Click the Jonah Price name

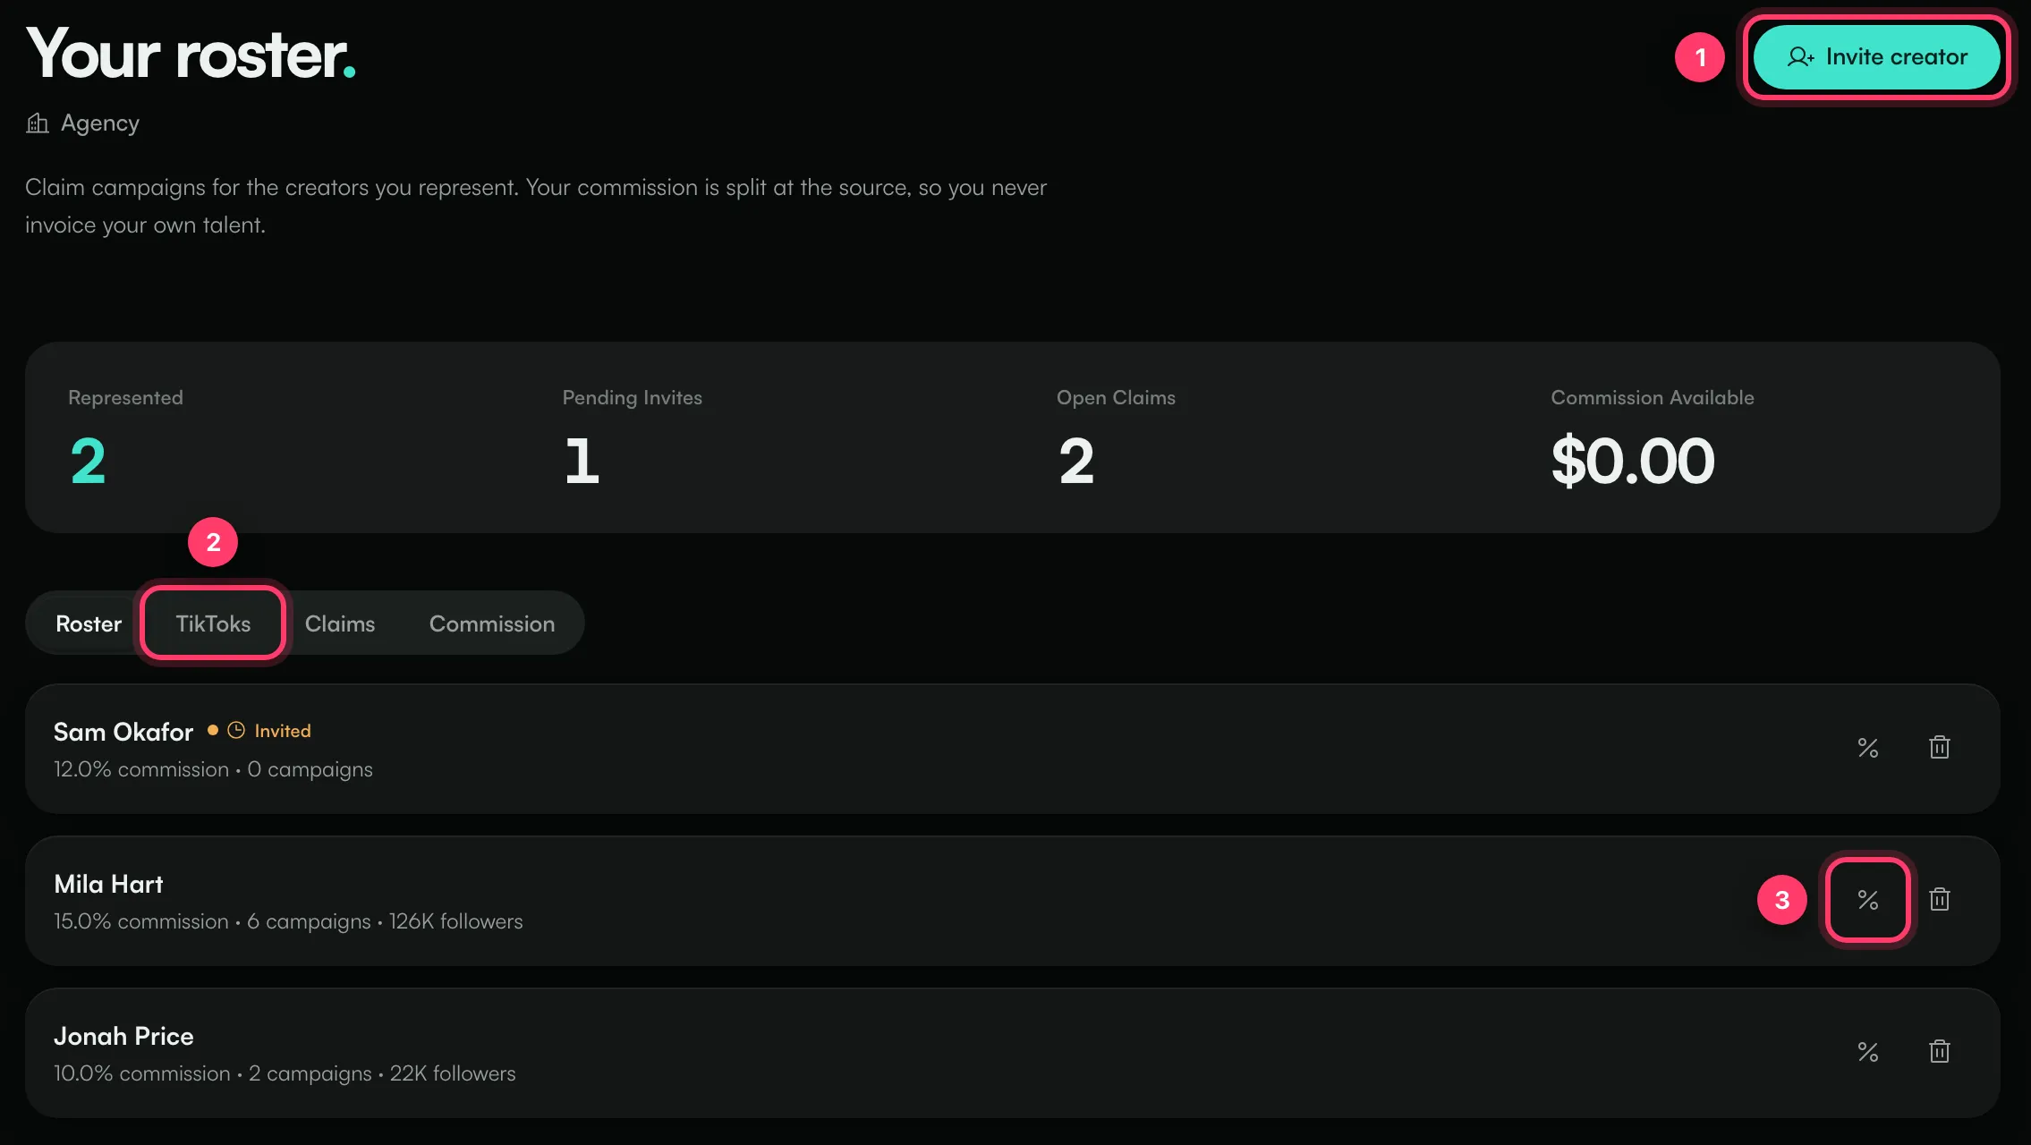click(123, 1036)
